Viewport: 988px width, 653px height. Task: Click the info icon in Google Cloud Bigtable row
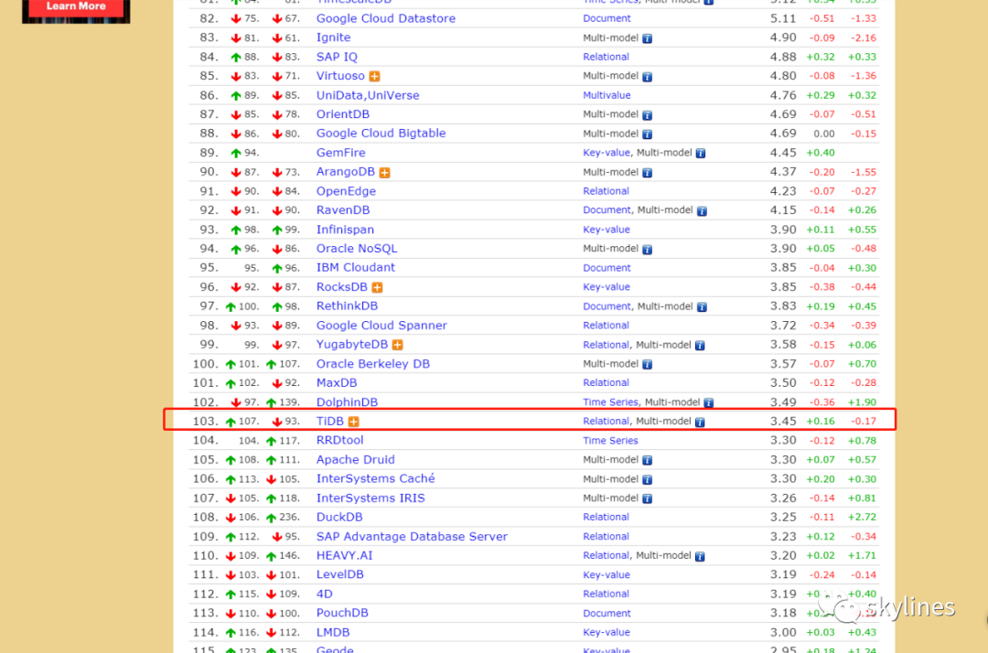point(647,134)
